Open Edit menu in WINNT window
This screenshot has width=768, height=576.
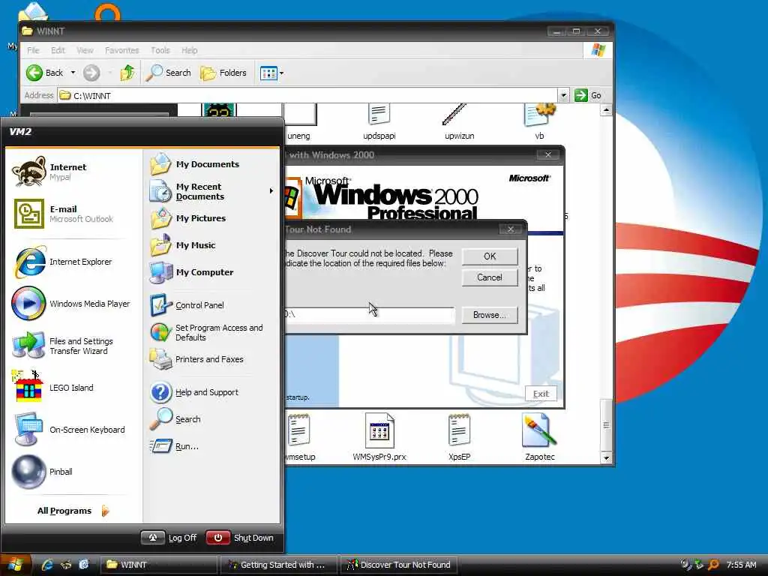pos(58,50)
